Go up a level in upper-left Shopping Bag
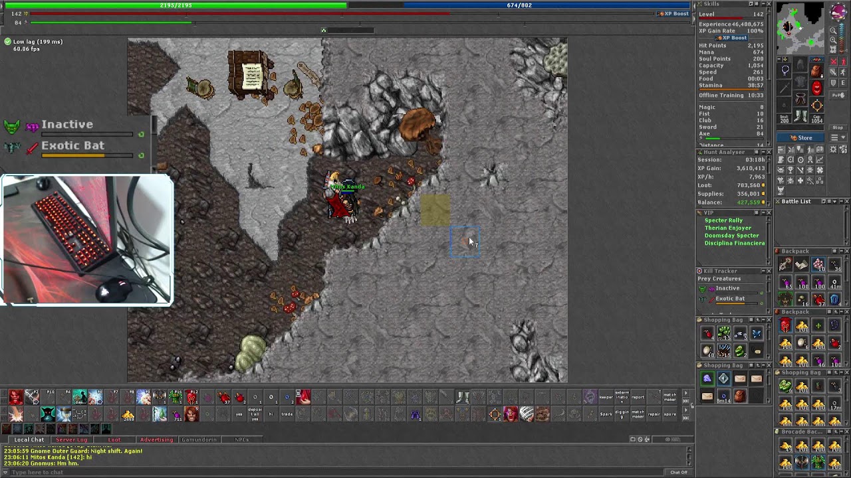 tap(758, 319)
